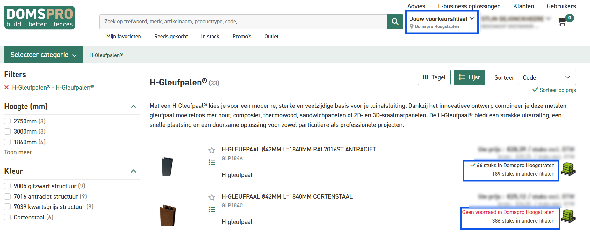Collapse the Hoogte (mm) filter section
Viewport: 590px width, 236px height.
[x=133, y=107]
